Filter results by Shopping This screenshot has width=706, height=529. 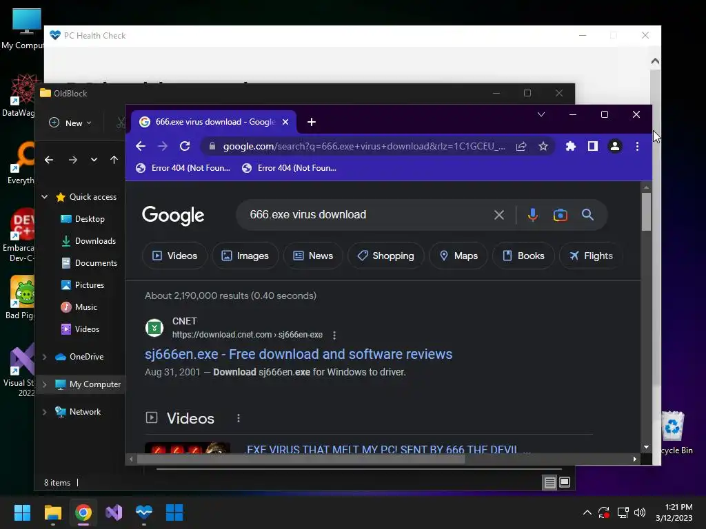click(386, 256)
